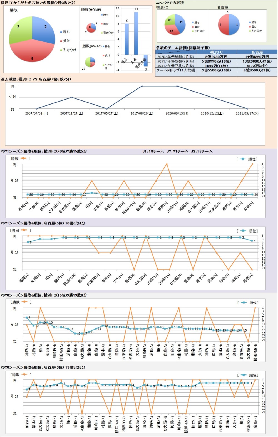Click teal 順位 legend marker in 2021 名古屋 chart
Viewport: 278px width, 437px height.
[x=243, y=231]
